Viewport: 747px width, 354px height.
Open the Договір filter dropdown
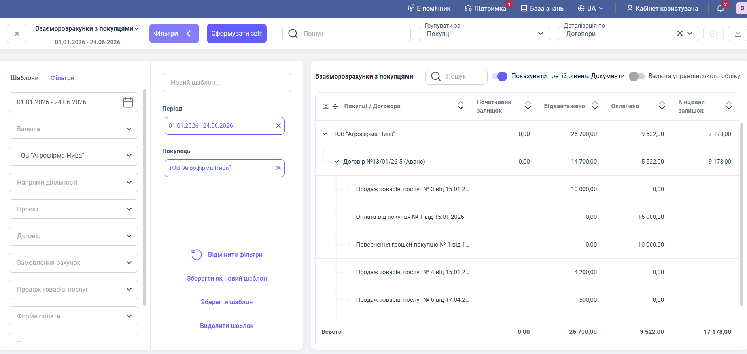(x=74, y=236)
